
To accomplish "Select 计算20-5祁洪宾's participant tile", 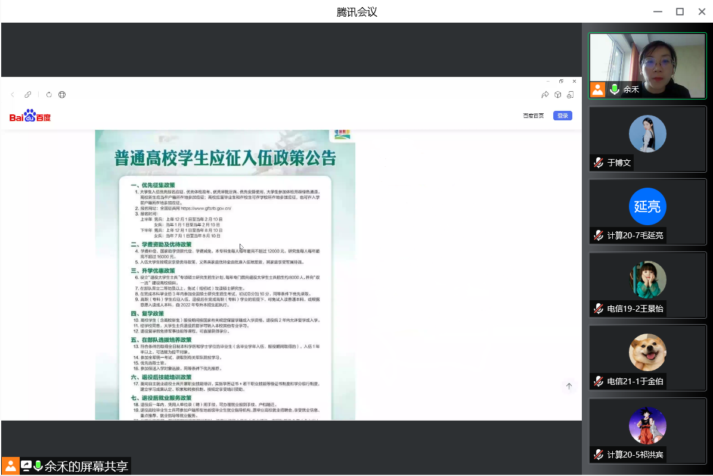I will coord(647,430).
